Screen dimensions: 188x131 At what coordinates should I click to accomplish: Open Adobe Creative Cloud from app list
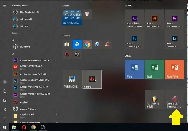(x=35, y=67)
